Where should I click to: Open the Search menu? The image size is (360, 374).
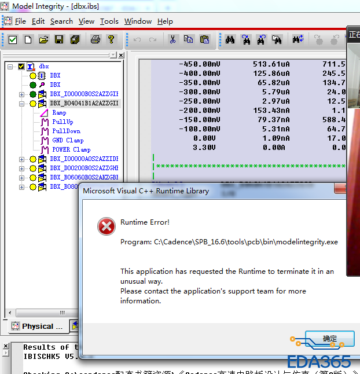[x=61, y=21]
